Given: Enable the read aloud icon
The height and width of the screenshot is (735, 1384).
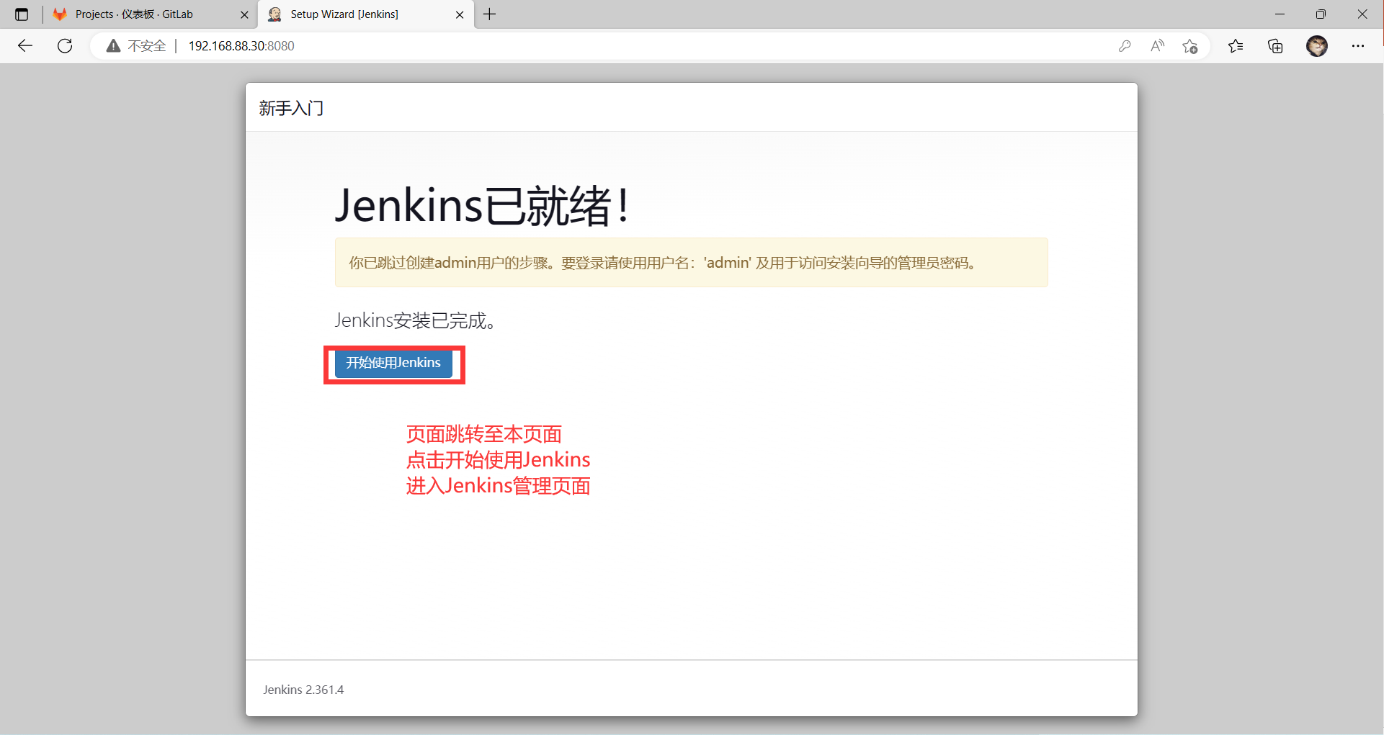Looking at the screenshot, I should click(1157, 46).
